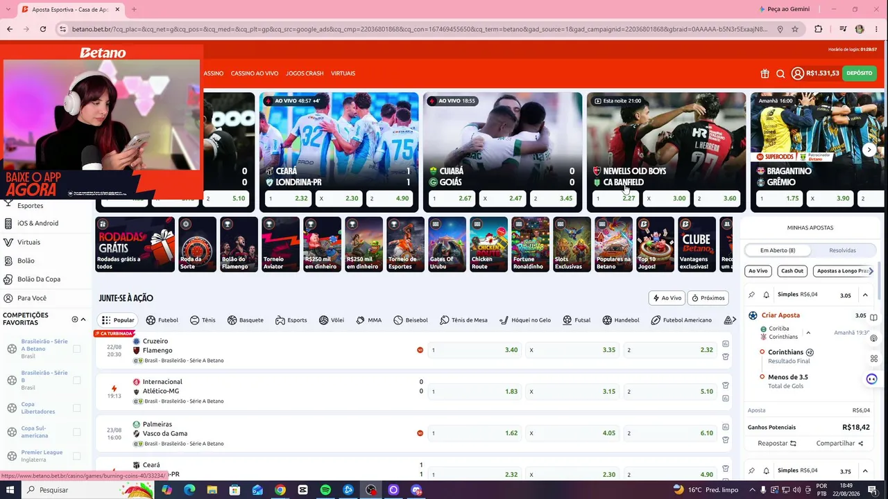The width and height of the screenshot is (888, 499).
Task: Select the Popular sports tab
Action: click(117, 320)
